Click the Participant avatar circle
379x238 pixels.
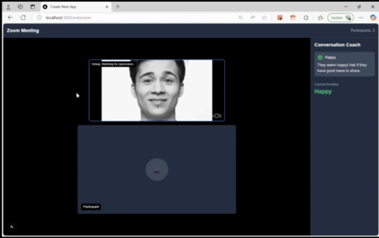tap(157, 169)
